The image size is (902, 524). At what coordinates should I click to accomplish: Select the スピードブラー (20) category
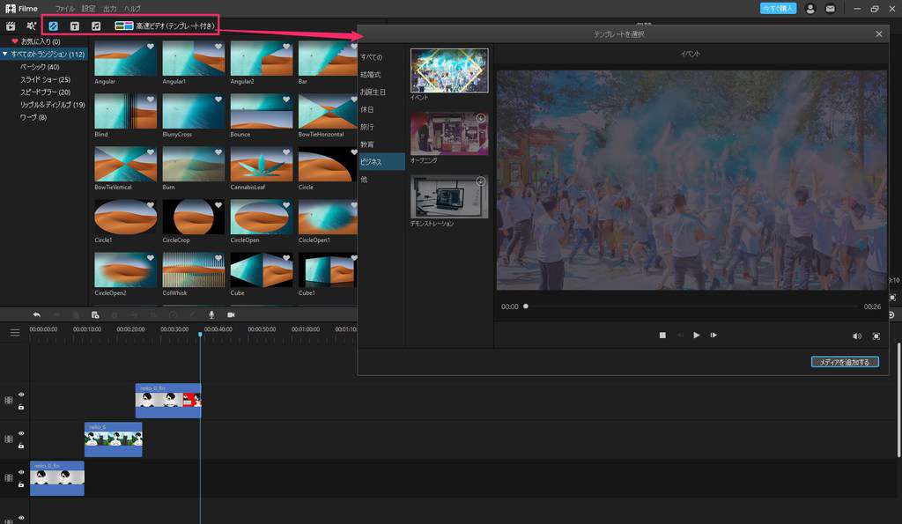point(46,92)
